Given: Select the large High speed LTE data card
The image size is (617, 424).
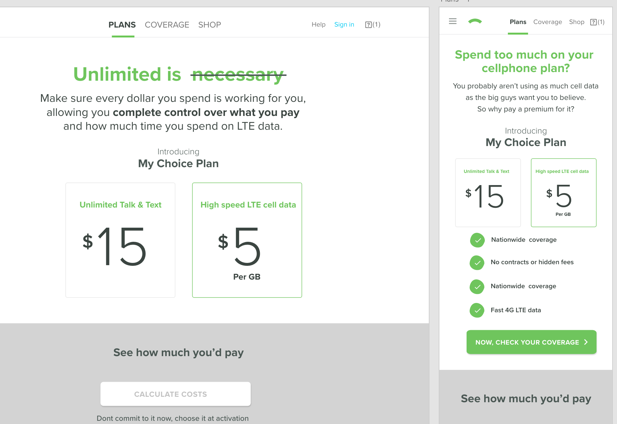Looking at the screenshot, I should pyautogui.click(x=247, y=240).
